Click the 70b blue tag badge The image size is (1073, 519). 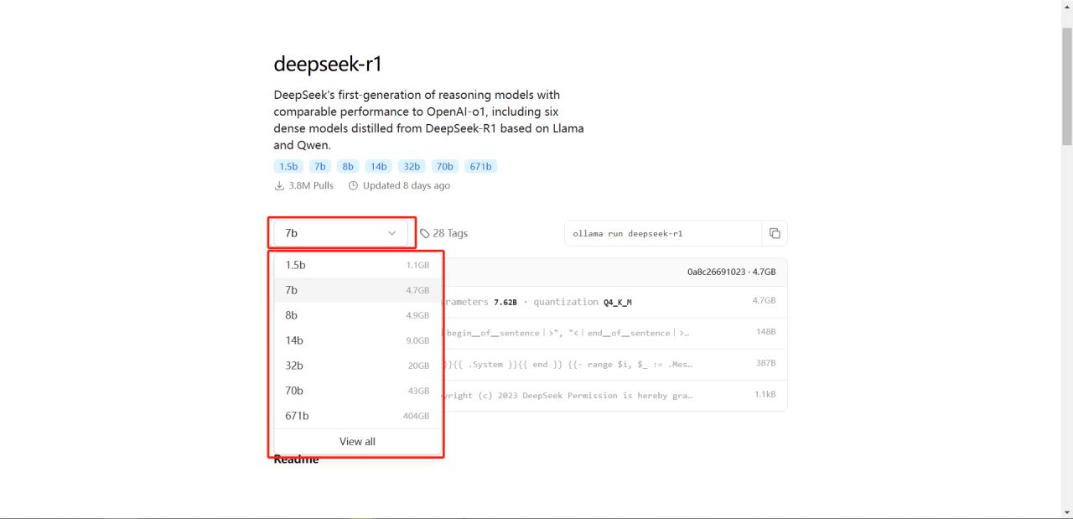tap(444, 167)
